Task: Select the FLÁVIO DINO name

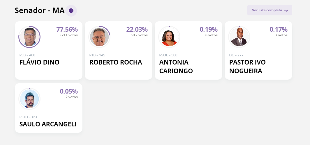Action: pyautogui.click(x=39, y=62)
